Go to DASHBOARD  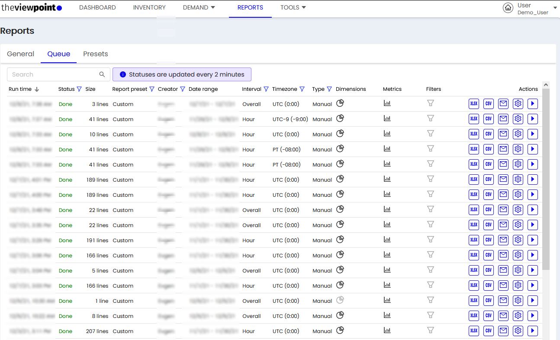pyautogui.click(x=97, y=7)
